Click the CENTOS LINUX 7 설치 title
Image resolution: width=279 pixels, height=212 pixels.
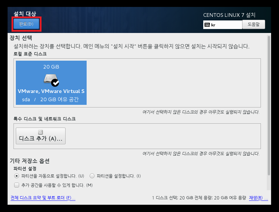[229, 15]
